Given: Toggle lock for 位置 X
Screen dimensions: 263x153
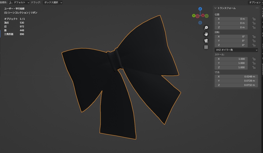Looking at the screenshot, I should 254,19.
